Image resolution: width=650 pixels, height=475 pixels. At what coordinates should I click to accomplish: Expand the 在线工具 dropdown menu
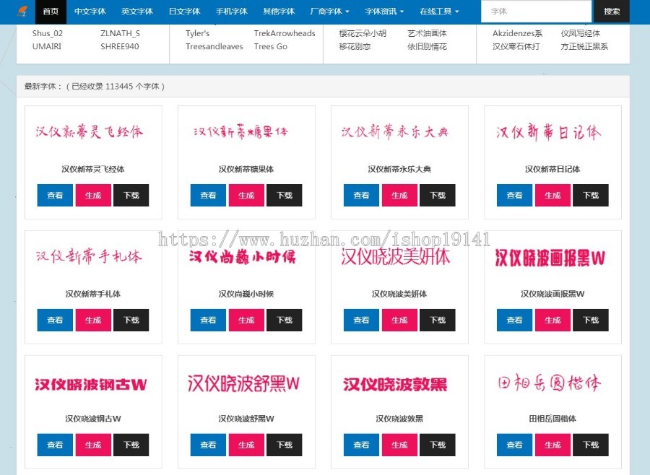tap(439, 12)
